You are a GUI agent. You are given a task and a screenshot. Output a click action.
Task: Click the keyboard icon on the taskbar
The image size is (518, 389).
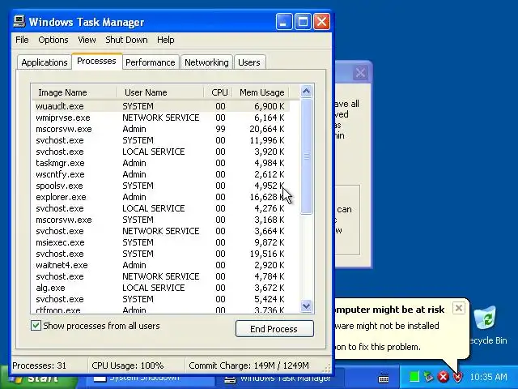click(x=384, y=377)
